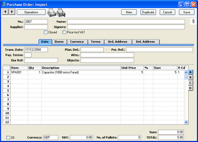
Task: Click the Attn. field
Action: (x=107, y=55)
